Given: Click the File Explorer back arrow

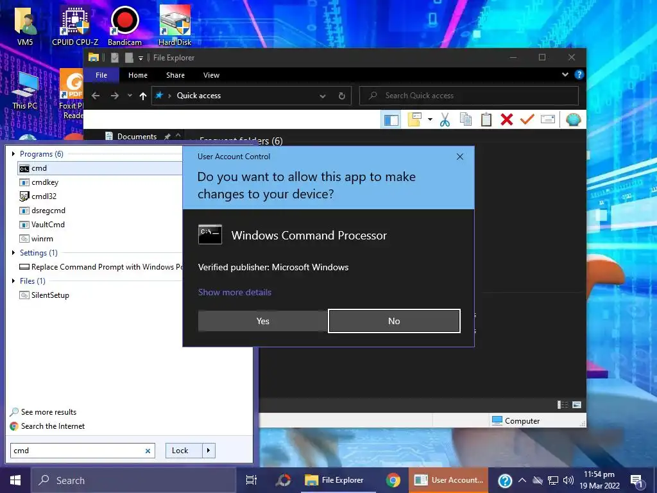Looking at the screenshot, I should point(96,96).
